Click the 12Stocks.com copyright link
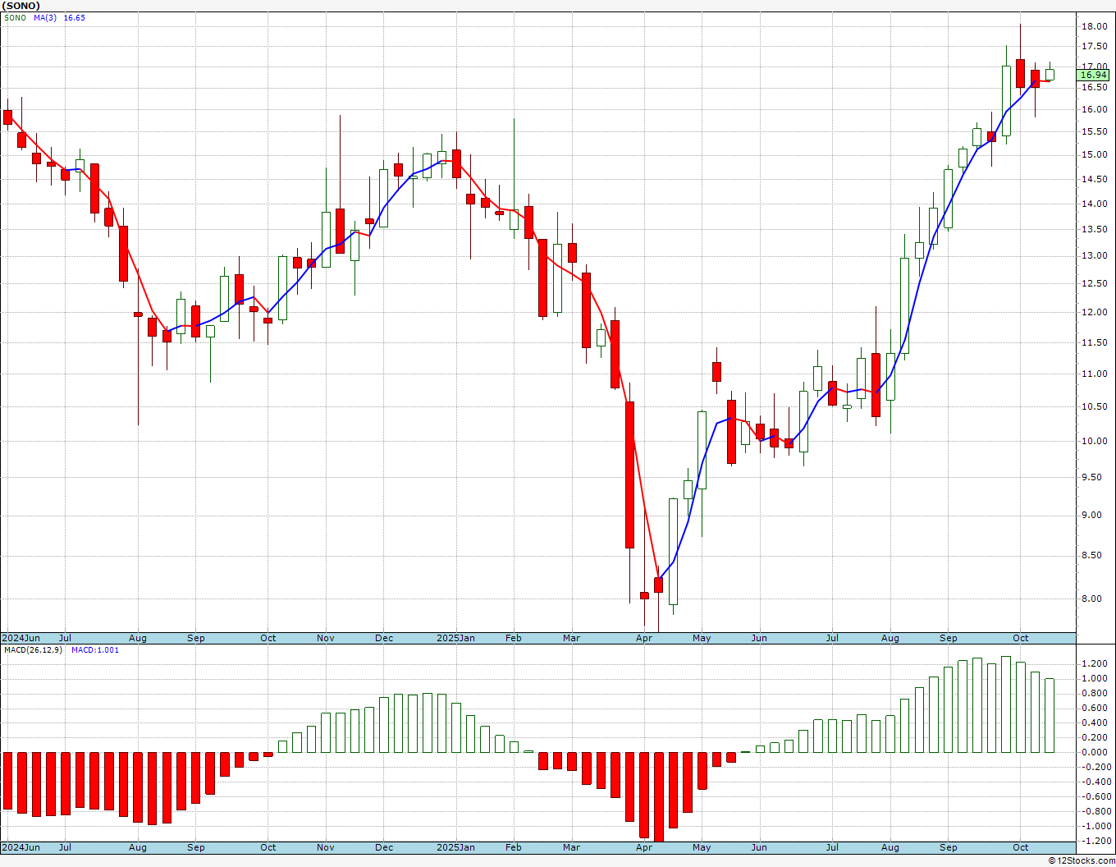Screen dimensions: 1116x867 [1082, 860]
